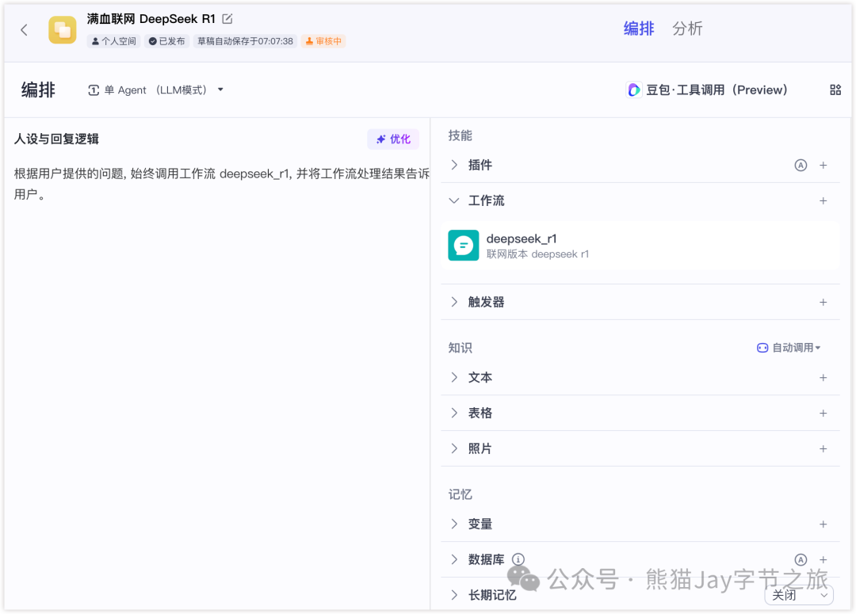
Task: Click the yellow bot avatar icon
Action: click(x=63, y=30)
